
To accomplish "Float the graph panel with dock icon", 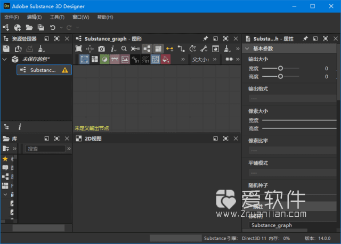I will pos(215,38).
